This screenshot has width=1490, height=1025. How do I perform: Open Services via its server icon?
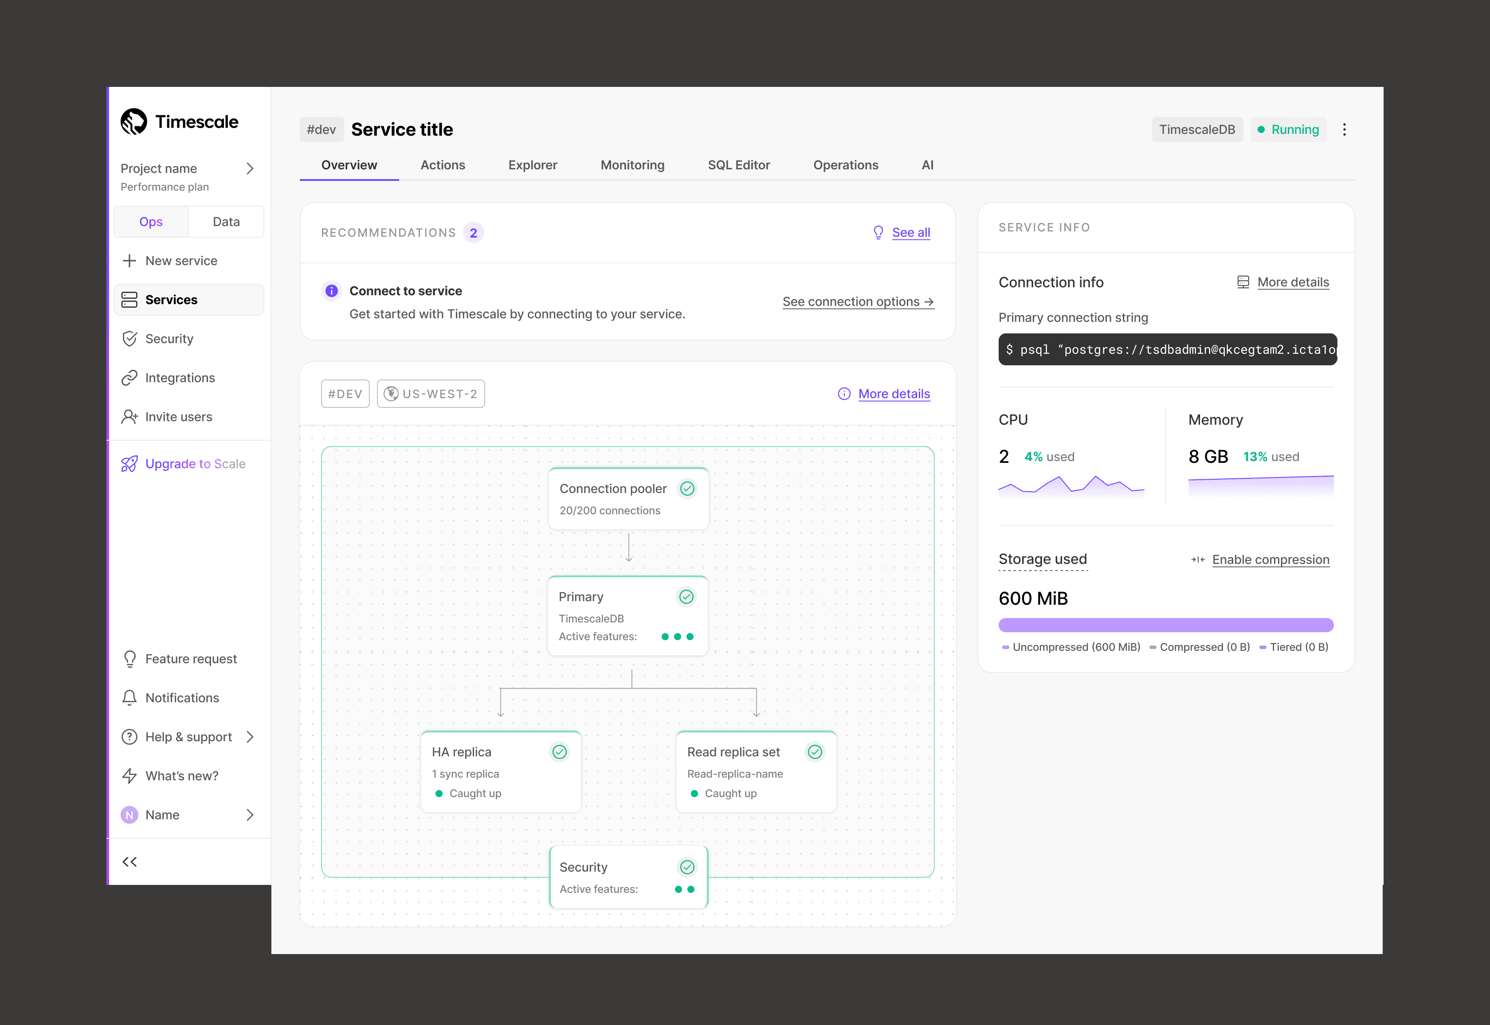click(x=129, y=300)
